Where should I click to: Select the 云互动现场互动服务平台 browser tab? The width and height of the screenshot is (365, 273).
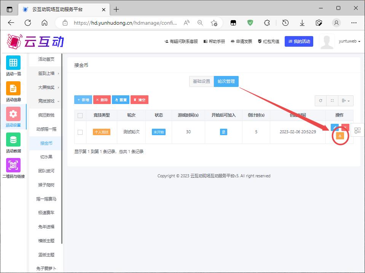coord(64,9)
